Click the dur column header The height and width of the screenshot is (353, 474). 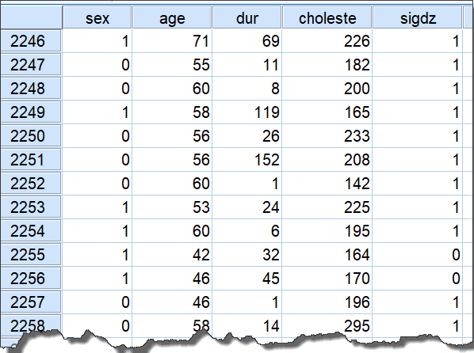(x=247, y=17)
